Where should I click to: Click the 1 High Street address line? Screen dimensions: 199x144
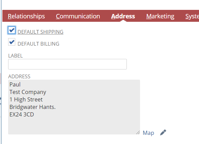click(x=26, y=99)
